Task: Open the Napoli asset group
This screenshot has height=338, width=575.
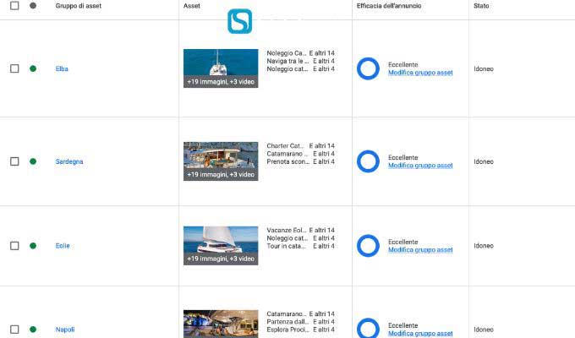Action: [65, 330]
